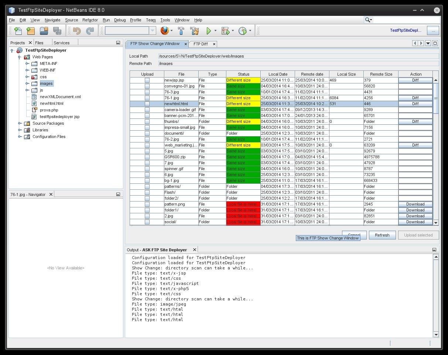Click the Refresh button
Screen dimensions: 448x355
[382, 235]
